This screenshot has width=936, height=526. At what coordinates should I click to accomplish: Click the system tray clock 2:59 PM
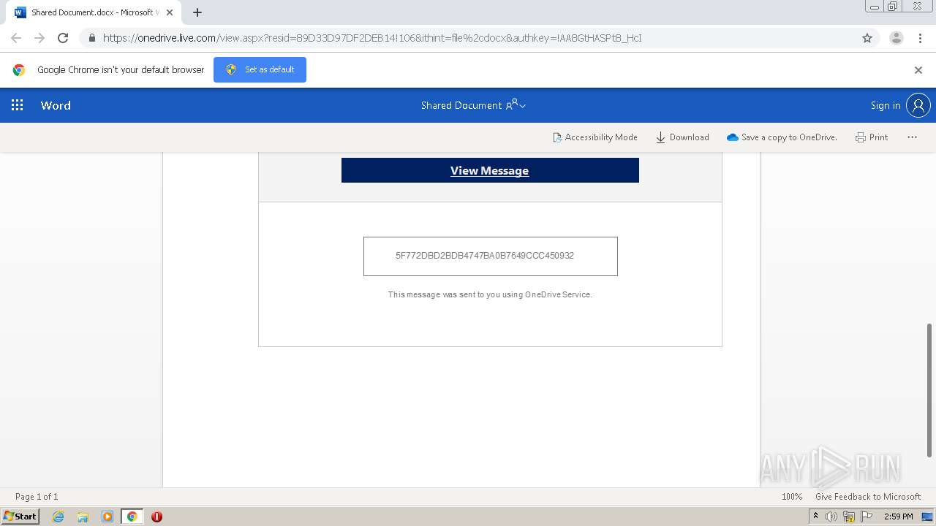899,517
